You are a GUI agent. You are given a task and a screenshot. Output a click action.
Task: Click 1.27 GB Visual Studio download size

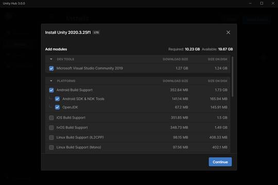point(182,68)
